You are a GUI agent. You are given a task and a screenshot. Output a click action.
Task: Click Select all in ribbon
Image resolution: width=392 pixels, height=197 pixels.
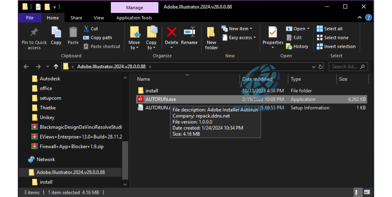330,29
